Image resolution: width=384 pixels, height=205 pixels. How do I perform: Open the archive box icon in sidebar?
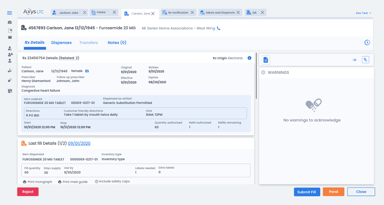pos(10,37)
